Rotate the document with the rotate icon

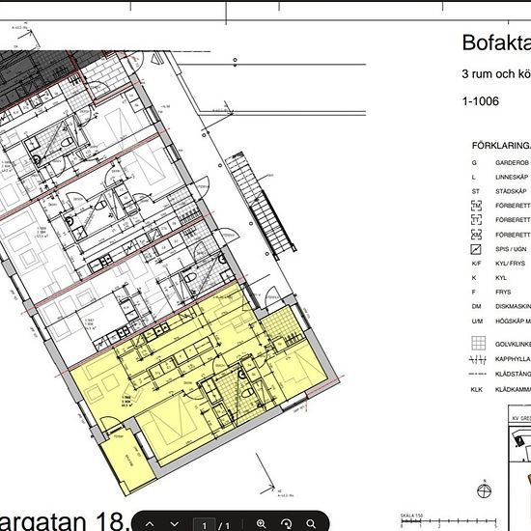(286, 524)
